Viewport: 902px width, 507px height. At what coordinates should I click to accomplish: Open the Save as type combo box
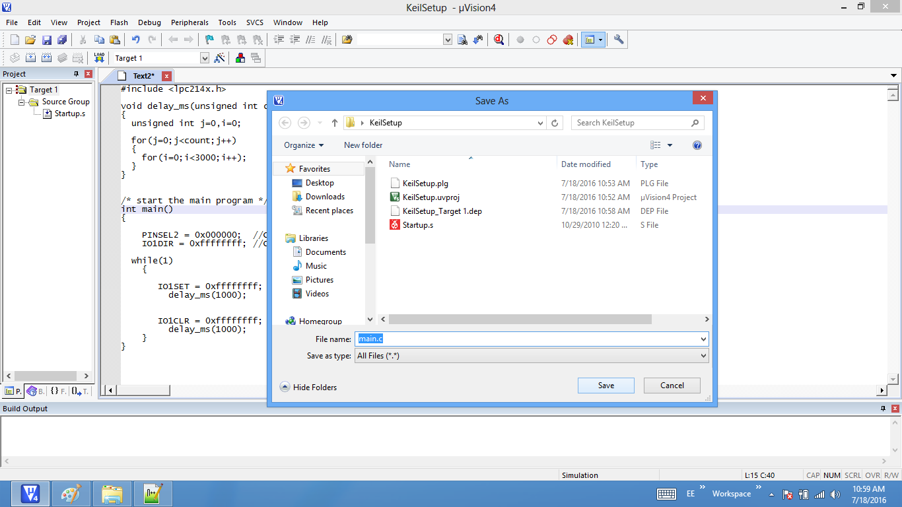point(532,356)
